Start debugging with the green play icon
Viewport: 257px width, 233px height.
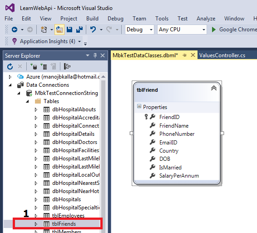click(213, 30)
